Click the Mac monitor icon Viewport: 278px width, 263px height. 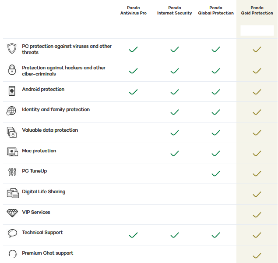[12, 152]
